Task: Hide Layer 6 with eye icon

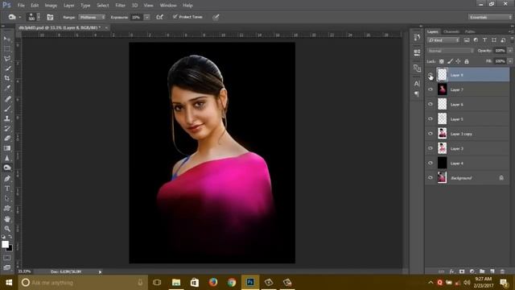Action: pyautogui.click(x=431, y=104)
